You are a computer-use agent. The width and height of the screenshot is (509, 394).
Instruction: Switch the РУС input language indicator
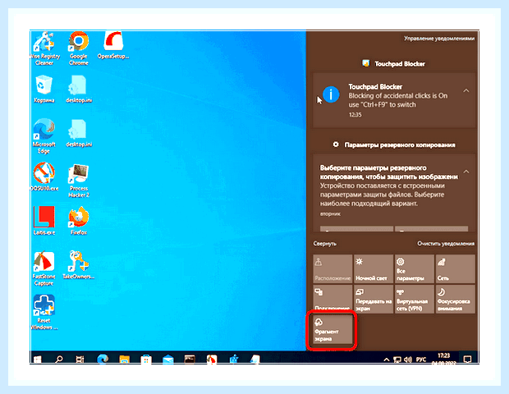(421, 360)
